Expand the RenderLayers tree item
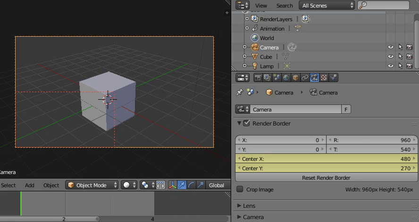The height and width of the screenshot is (222, 419). [x=247, y=19]
